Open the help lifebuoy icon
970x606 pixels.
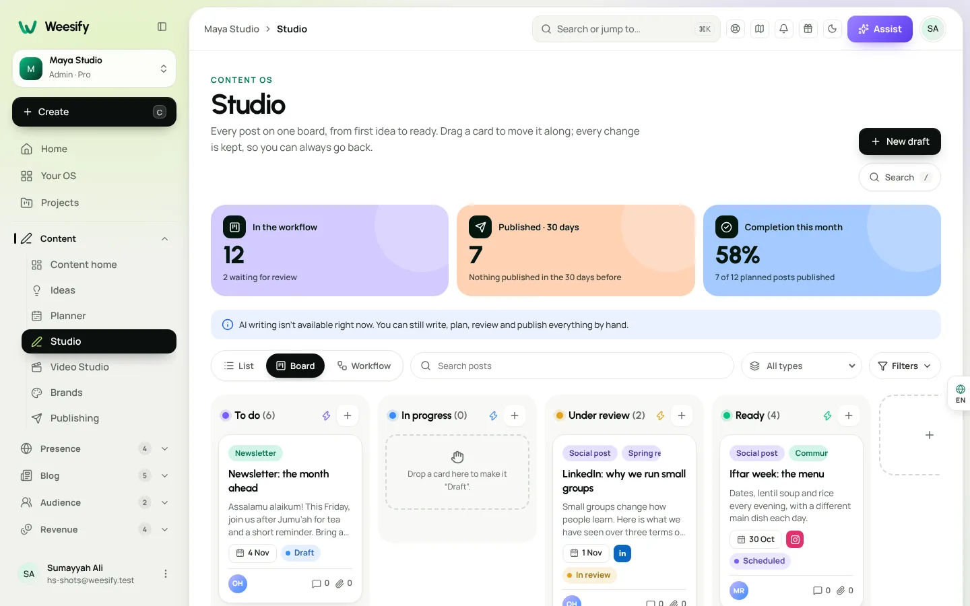pos(736,29)
